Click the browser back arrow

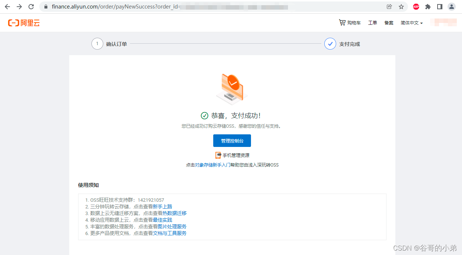(7, 6)
